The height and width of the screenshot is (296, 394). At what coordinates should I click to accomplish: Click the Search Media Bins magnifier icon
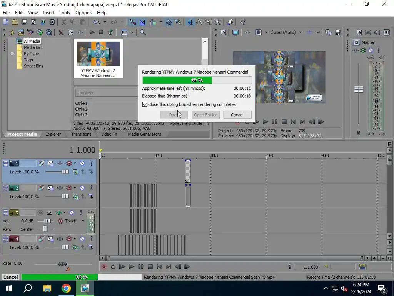143,32
